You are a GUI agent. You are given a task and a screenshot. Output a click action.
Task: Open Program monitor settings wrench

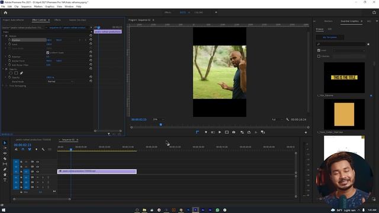287,120
